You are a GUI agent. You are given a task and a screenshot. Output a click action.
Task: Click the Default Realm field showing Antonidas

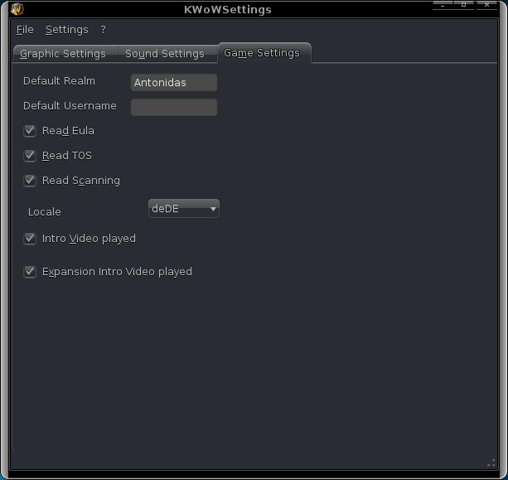[174, 82]
